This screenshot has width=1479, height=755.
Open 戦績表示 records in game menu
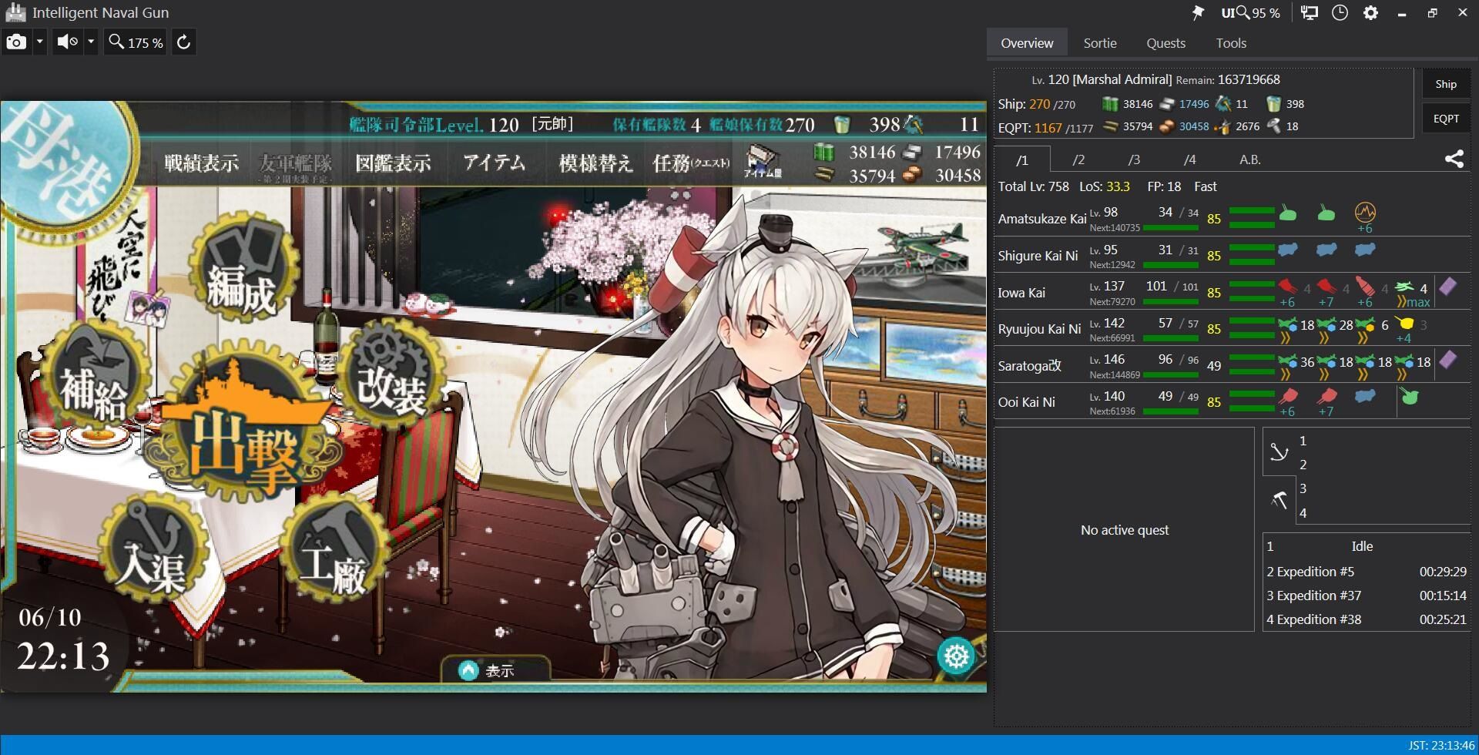[x=201, y=163]
